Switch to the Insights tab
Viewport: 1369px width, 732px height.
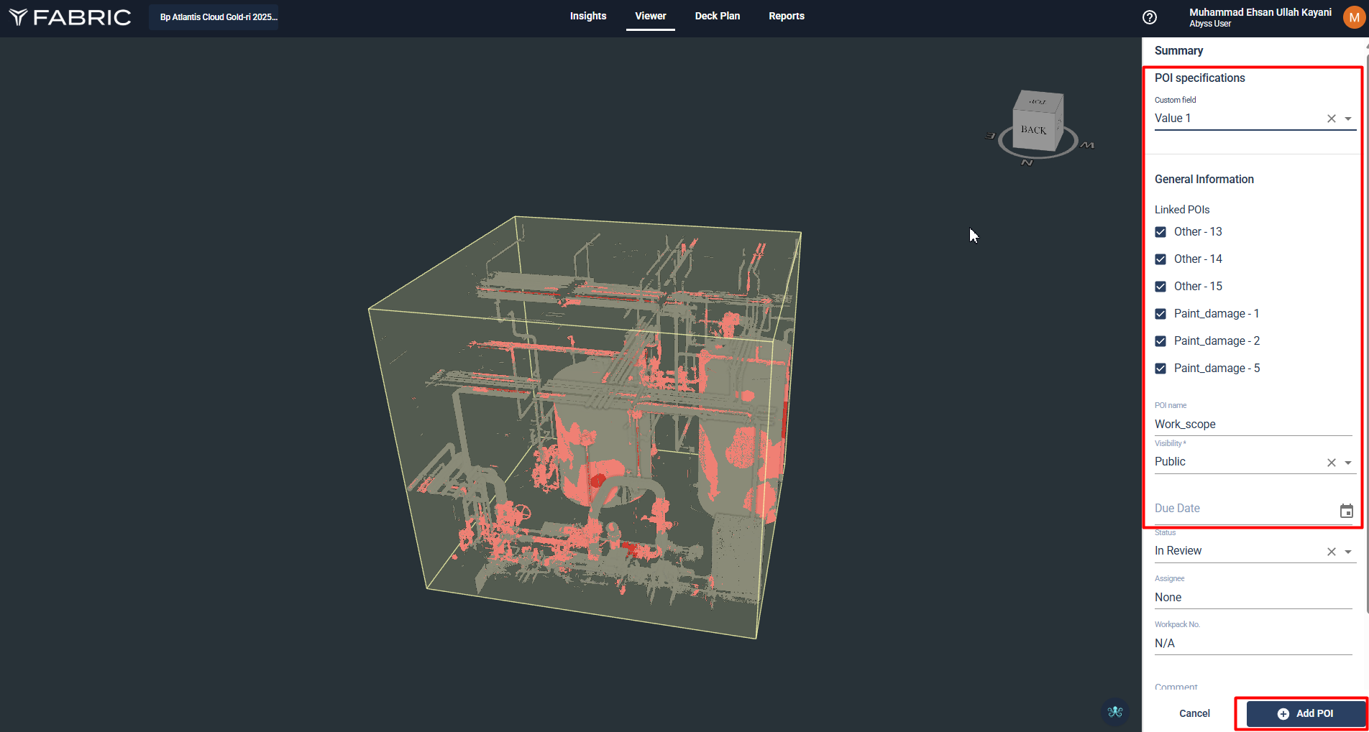pyautogui.click(x=587, y=16)
